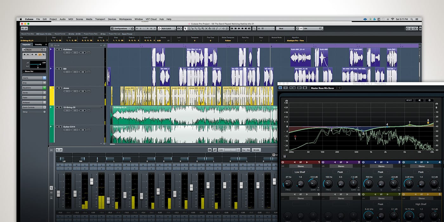Mute the Bill track
444x222 pixels.
pyautogui.click(x=57, y=69)
